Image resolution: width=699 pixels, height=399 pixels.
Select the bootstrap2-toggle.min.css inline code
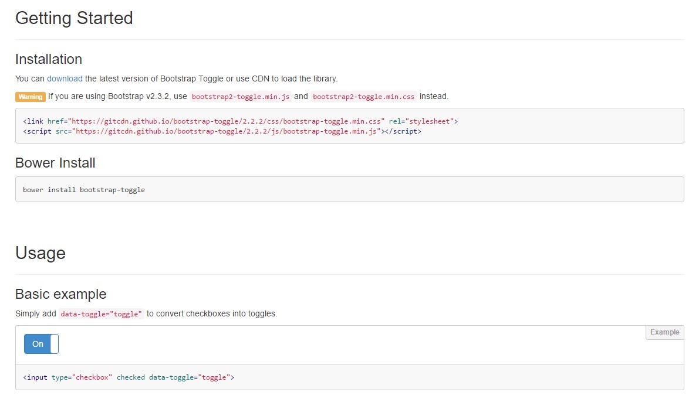tap(363, 96)
